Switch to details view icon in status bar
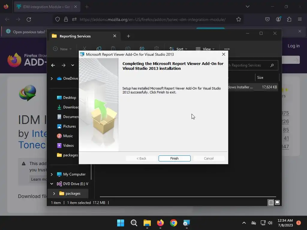 pos(271,203)
